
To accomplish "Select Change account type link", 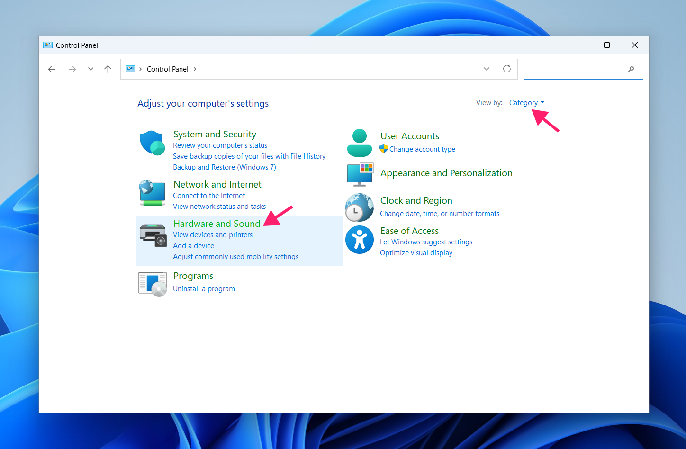I will [422, 149].
